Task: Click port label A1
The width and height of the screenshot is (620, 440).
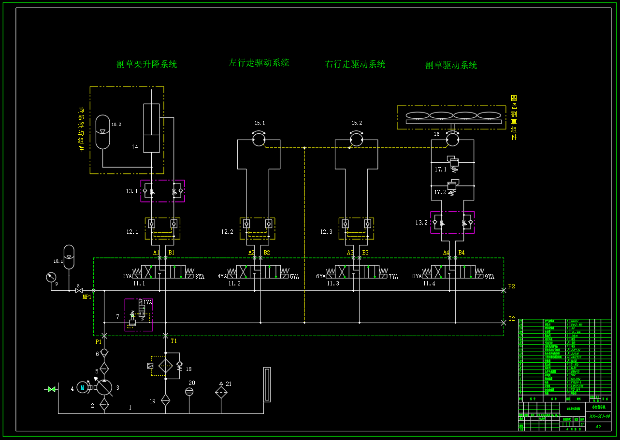Action: (157, 253)
